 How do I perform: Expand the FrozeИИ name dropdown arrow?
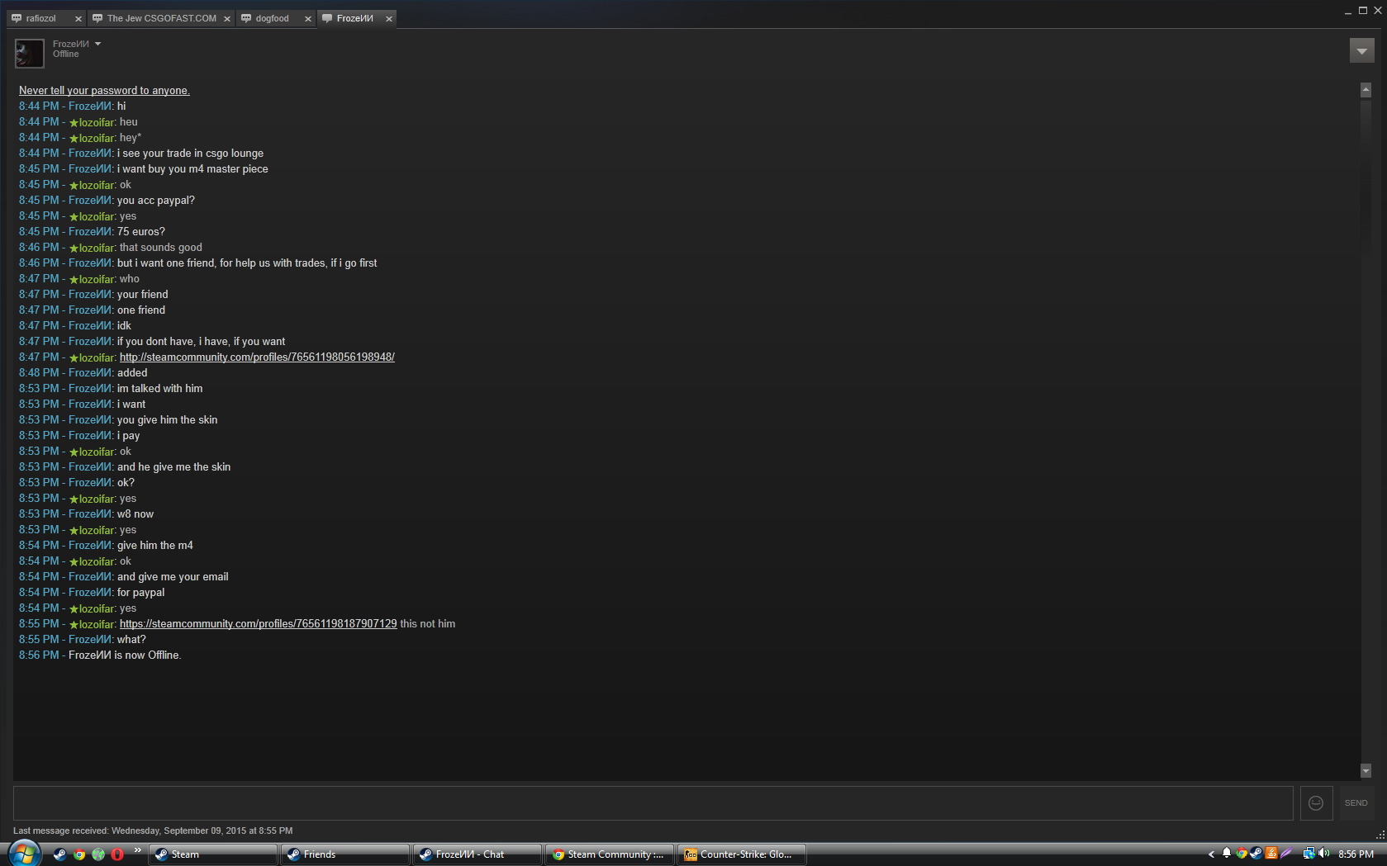pos(97,44)
